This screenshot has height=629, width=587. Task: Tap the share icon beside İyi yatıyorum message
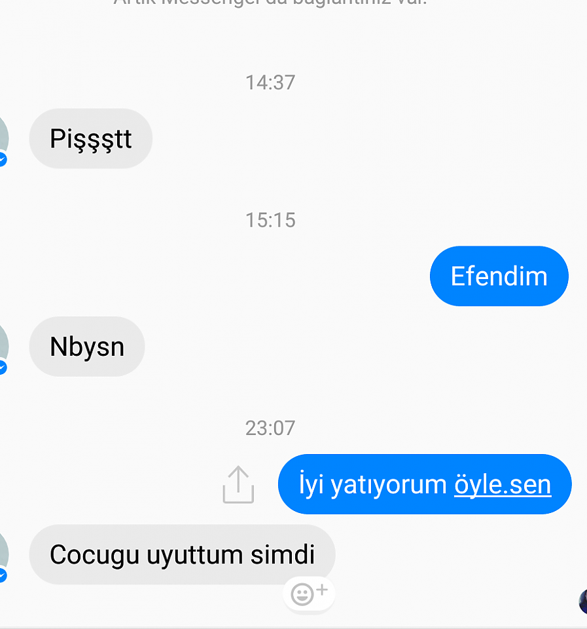point(238,484)
